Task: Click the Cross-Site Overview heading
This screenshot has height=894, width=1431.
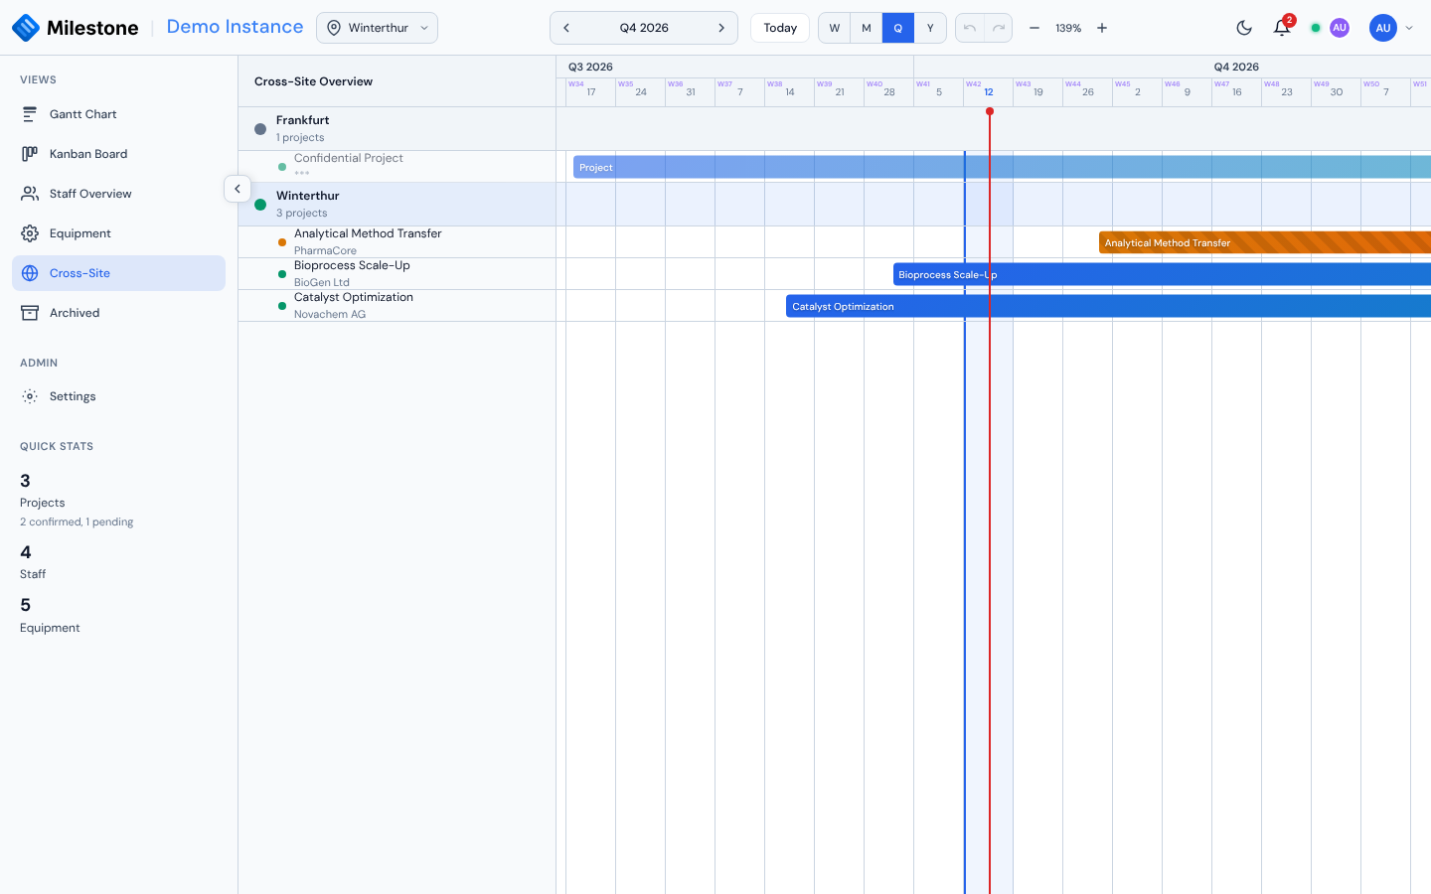Action: [x=313, y=81]
